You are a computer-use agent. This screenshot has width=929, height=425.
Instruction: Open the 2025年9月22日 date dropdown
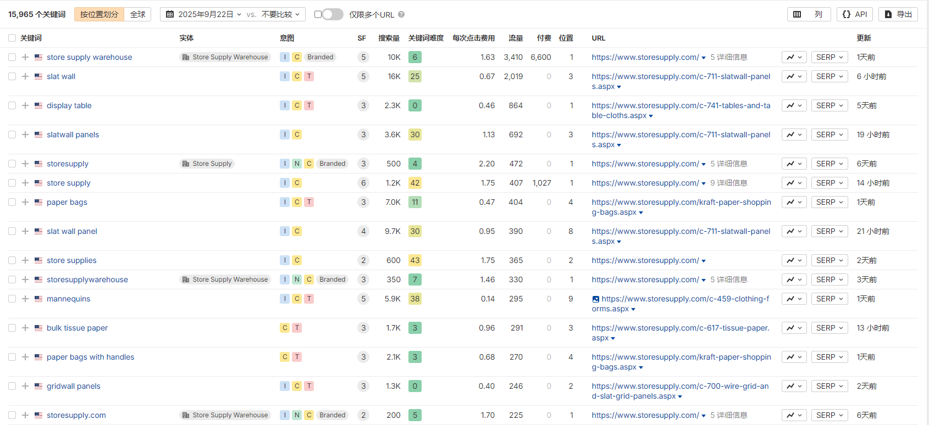point(204,14)
